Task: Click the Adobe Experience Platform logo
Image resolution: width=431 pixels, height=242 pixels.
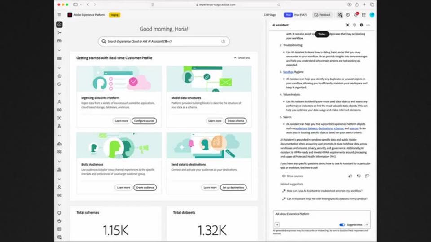Action: point(70,15)
